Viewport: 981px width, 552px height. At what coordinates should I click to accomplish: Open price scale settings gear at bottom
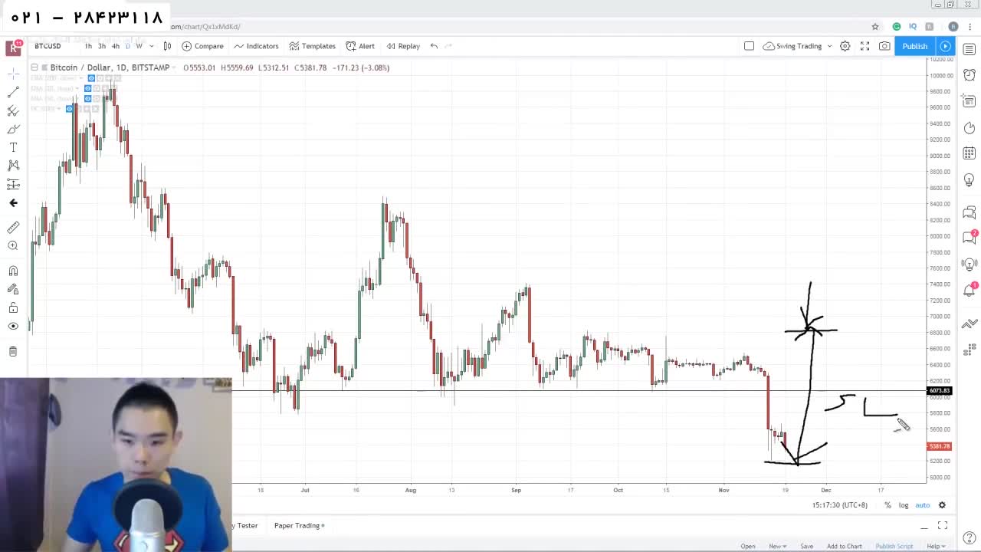942,505
